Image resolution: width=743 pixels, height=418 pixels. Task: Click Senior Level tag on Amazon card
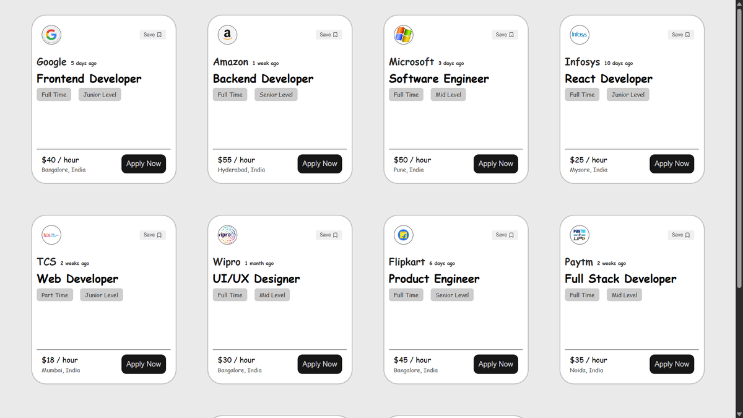(x=276, y=95)
